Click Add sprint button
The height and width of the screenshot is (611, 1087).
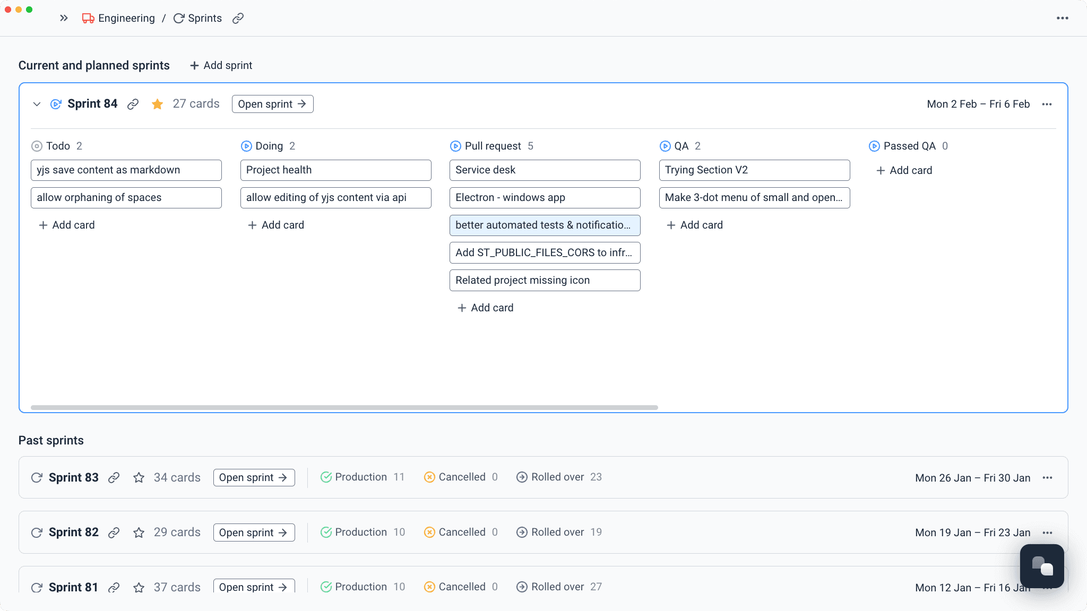[221, 65]
